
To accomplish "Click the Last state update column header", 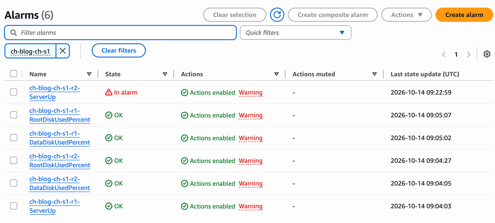I will click(425, 74).
